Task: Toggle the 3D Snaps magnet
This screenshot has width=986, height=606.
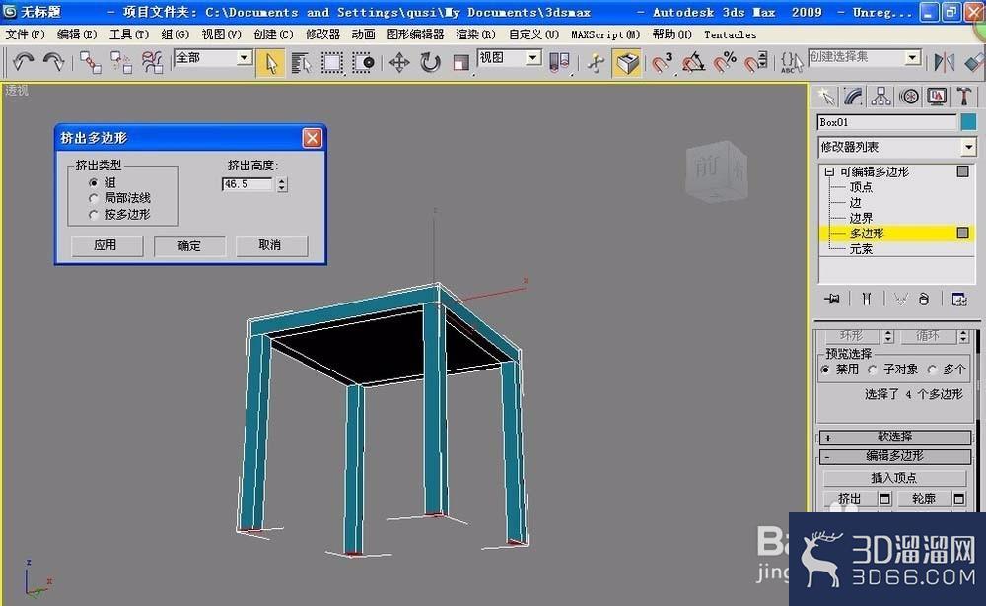Action: [x=662, y=63]
